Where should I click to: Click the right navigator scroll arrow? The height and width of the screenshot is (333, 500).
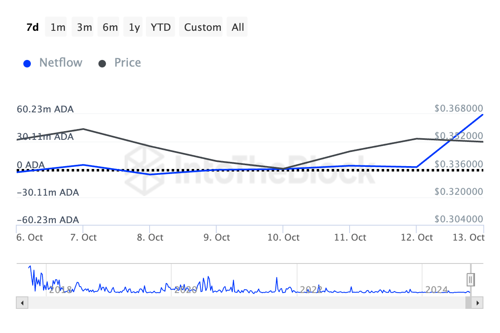tap(478, 303)
